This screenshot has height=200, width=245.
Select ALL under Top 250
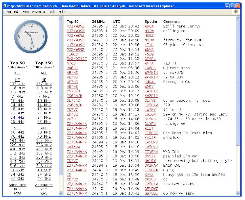pyautogui.click(x=44, y=73)
